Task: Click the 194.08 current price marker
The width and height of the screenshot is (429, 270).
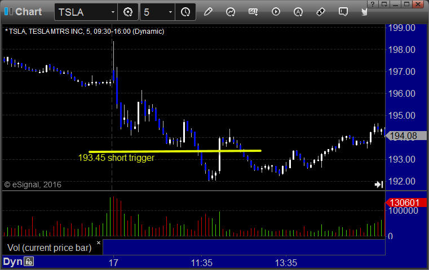Action: coord(406,136)
